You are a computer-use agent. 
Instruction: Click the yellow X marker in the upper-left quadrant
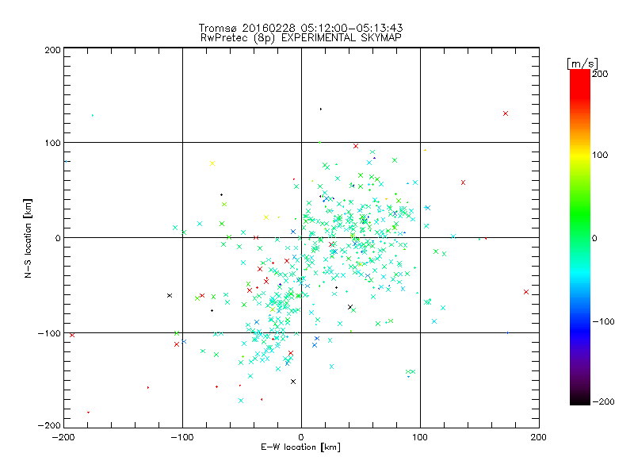pos(212,163)
